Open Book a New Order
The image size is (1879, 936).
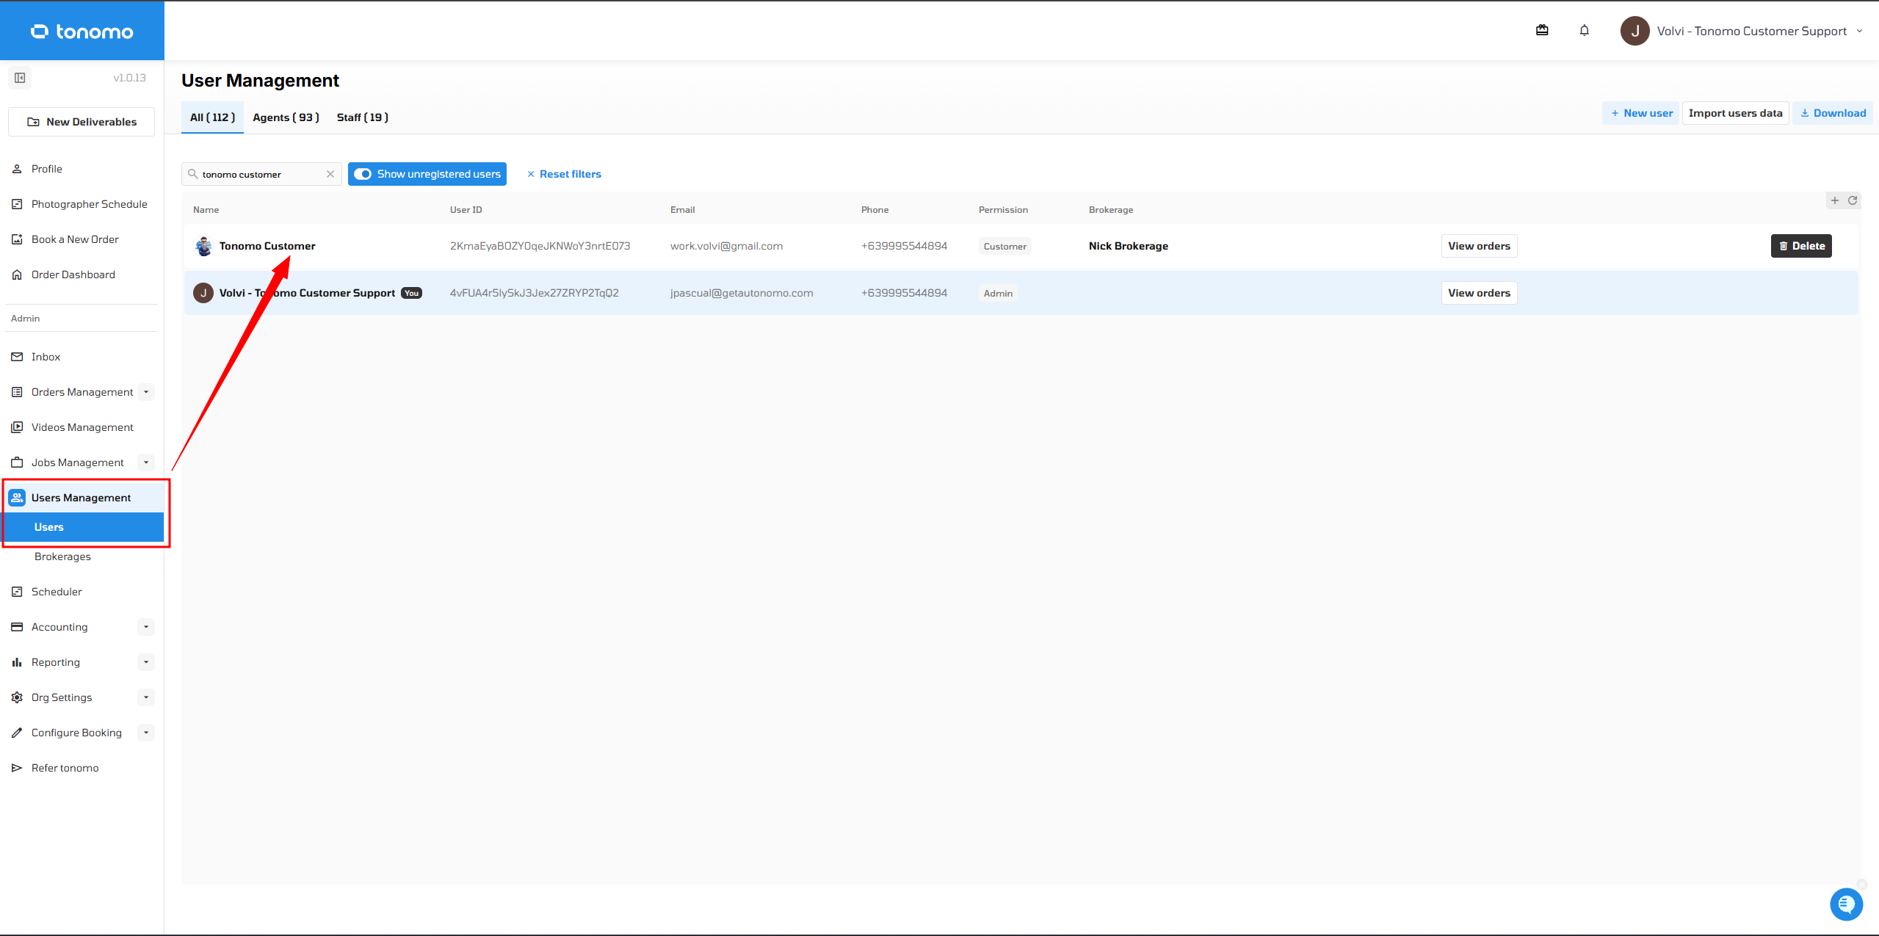[75, 239]
